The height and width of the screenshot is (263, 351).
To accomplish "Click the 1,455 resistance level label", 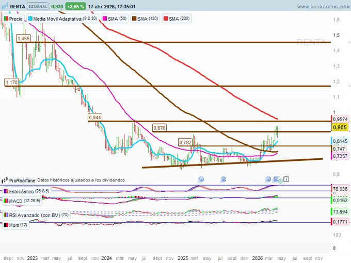I will (x=23, y=39).
